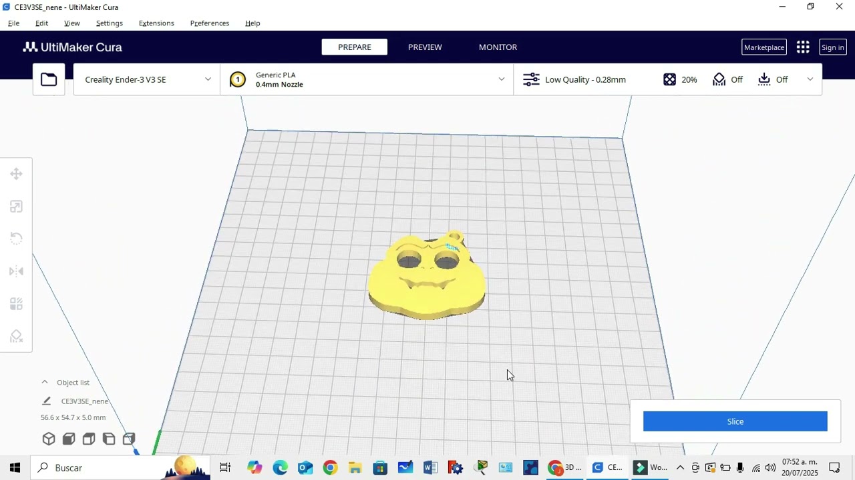The height and width of the screenshot is (480, 855).
Task: Switch to front view icon
Action: pyautogui.click(x=69, y=439)
